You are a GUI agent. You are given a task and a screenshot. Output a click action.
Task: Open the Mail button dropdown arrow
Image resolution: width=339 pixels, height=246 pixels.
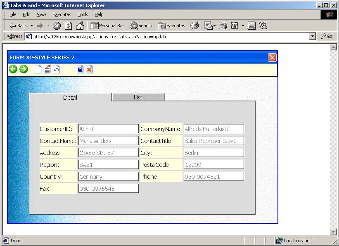tap(214, 26)
